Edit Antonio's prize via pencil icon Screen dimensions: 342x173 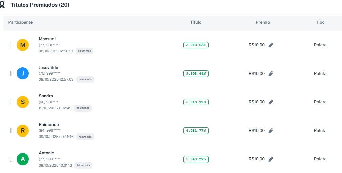[x=271, y=159]
